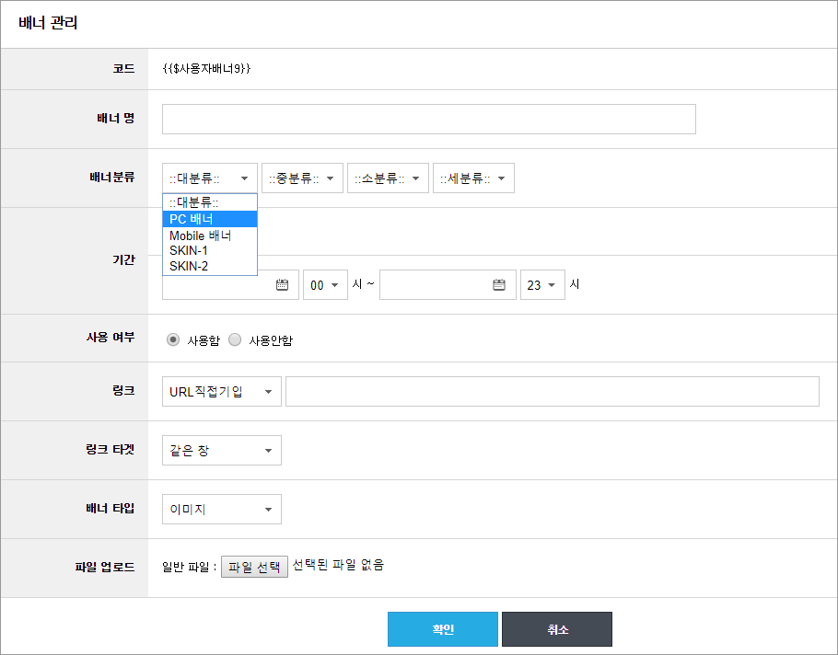This screenshot has width=838, height=655.
Task: Select the 사용안함 radio button
Action: 235,339
